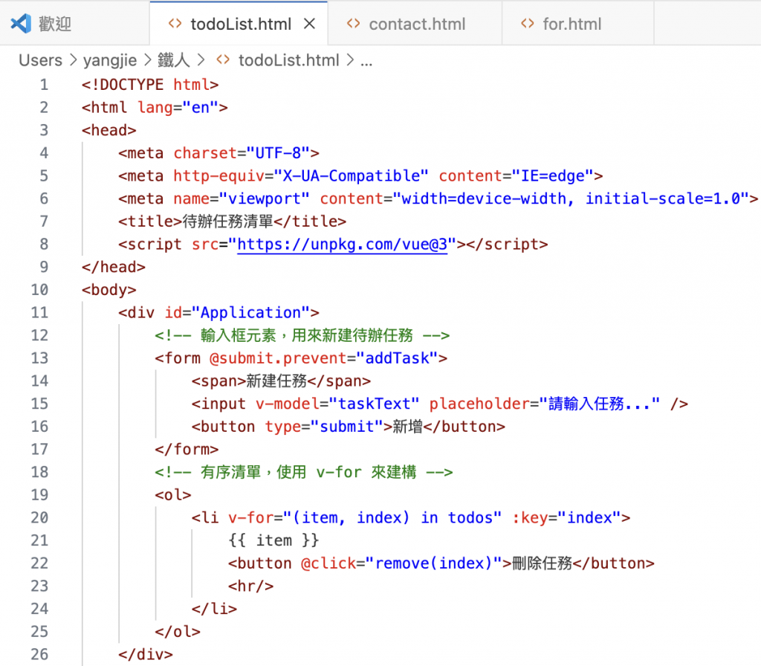This screenshot has height=666, width=761.
Task: Click "width=device-width, initial-scale=1.0" value
Action: click(571, 198)
